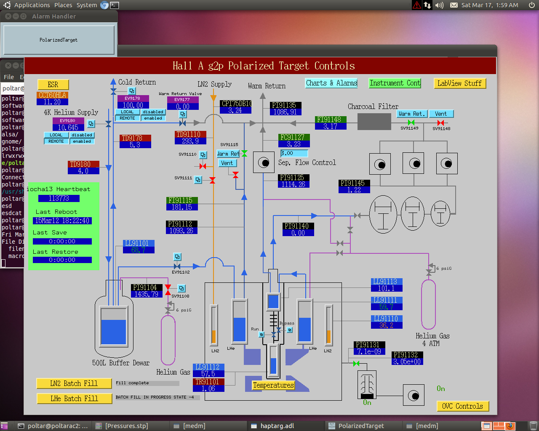Screen dimensions: 539x431
Task: Open Run valve popup icon
Action: (261, 335)
